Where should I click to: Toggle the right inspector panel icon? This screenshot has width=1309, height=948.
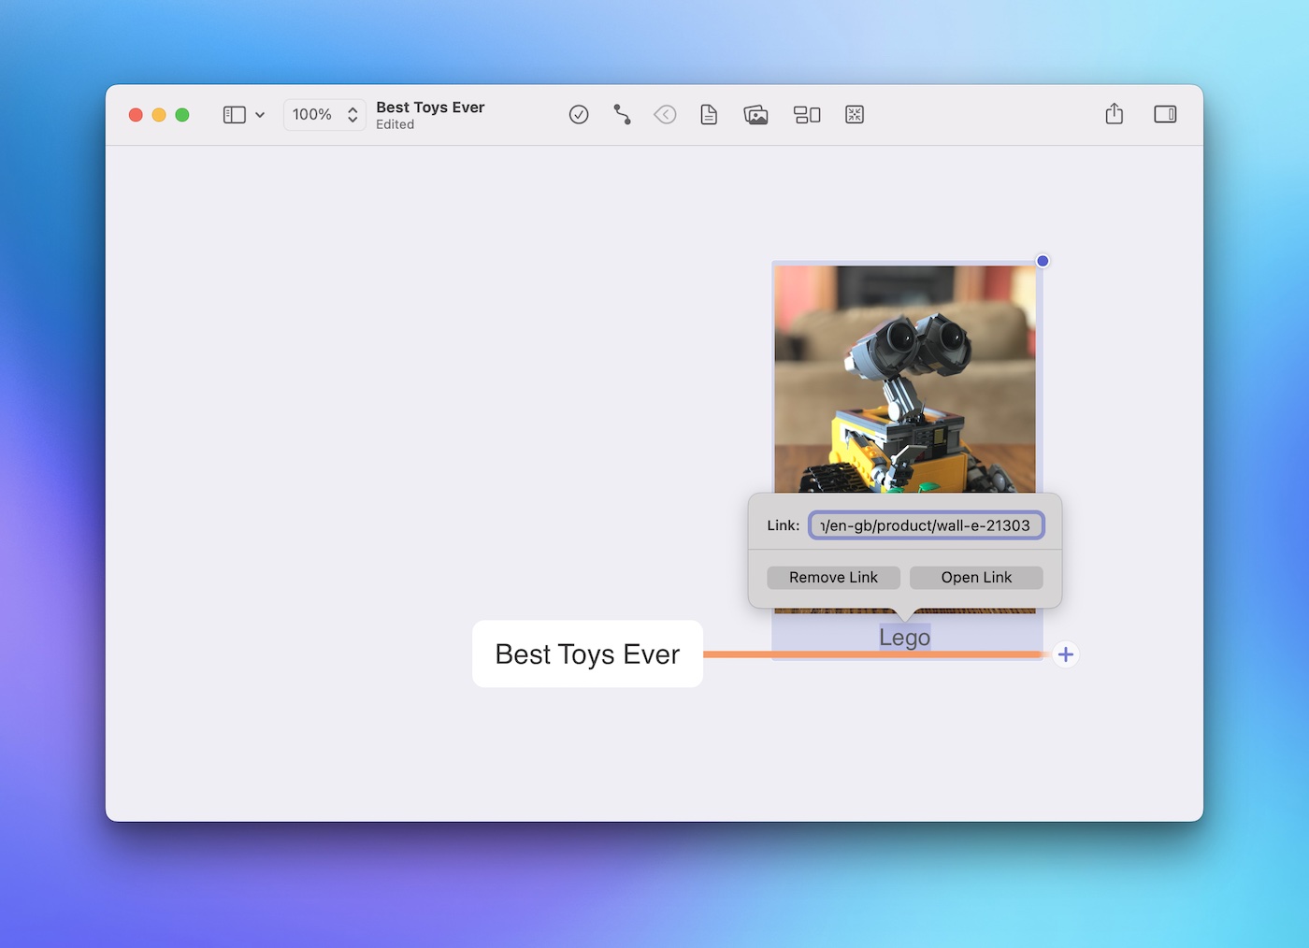[1165, 114]
